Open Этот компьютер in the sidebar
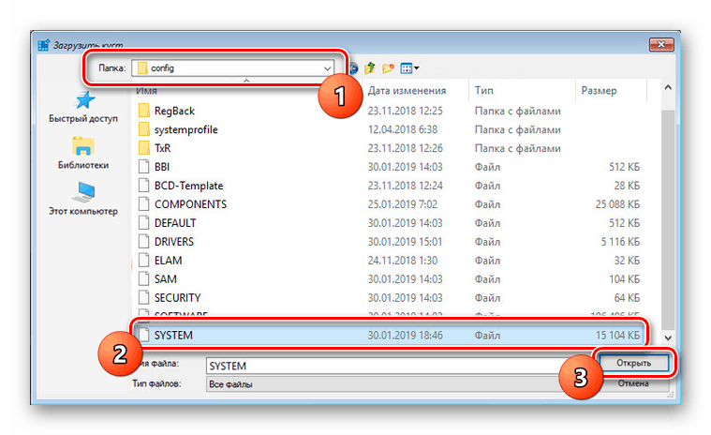The height and width of the screenshot is (435, 711). coord(83,199)
